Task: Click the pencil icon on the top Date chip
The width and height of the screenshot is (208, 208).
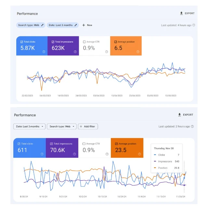Action: 76,25
